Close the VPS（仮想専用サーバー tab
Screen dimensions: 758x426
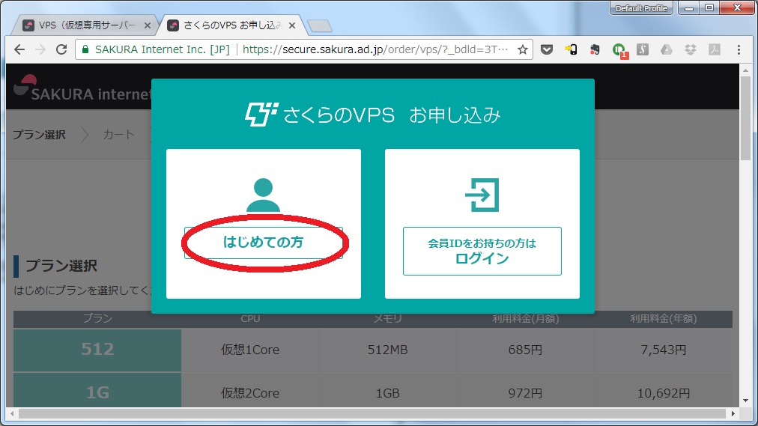148,25
